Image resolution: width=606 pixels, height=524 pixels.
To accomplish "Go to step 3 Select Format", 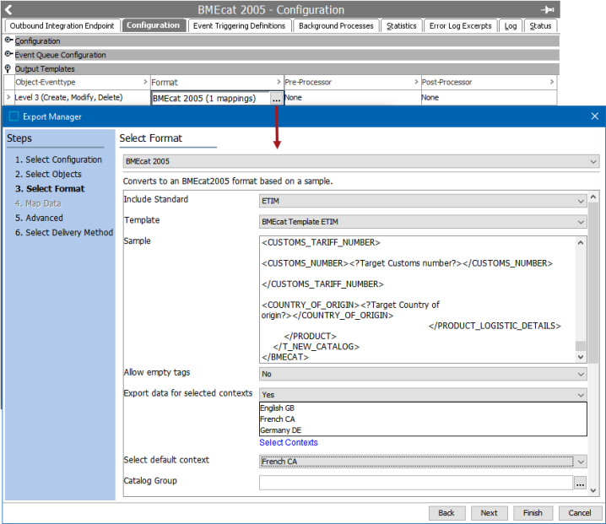I will coord(50,188).
